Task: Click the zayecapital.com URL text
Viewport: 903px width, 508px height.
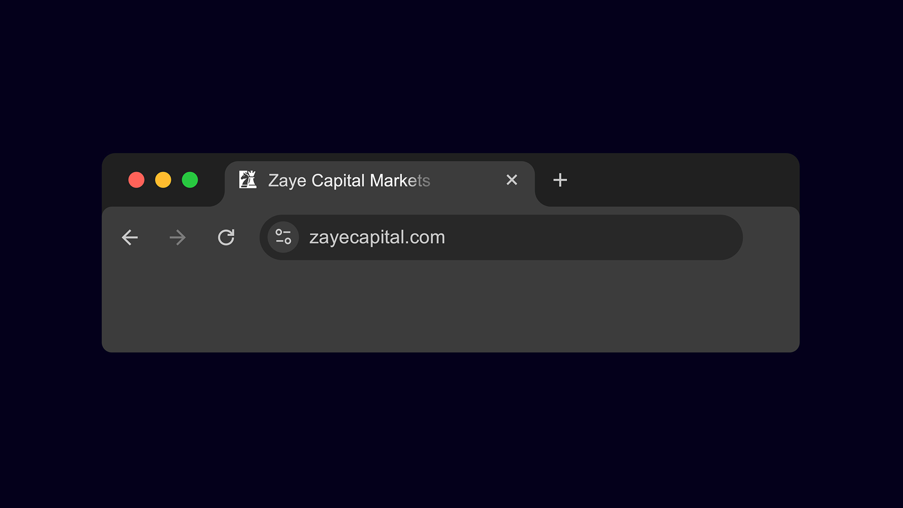Action: (x=377, y=238)
